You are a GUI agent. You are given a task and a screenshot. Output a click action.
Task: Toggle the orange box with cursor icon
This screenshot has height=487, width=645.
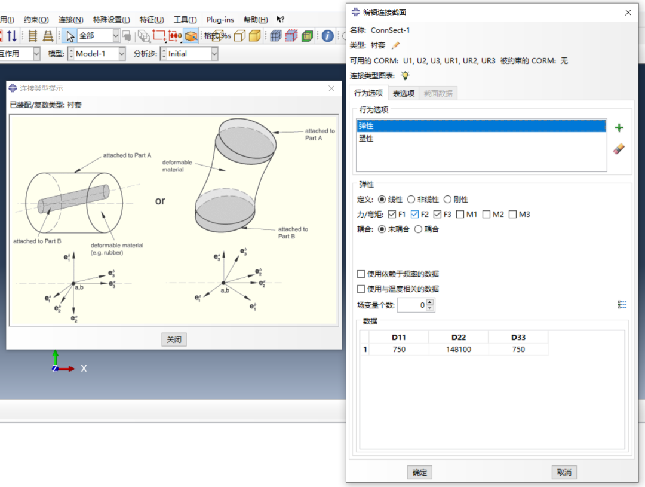191,36
